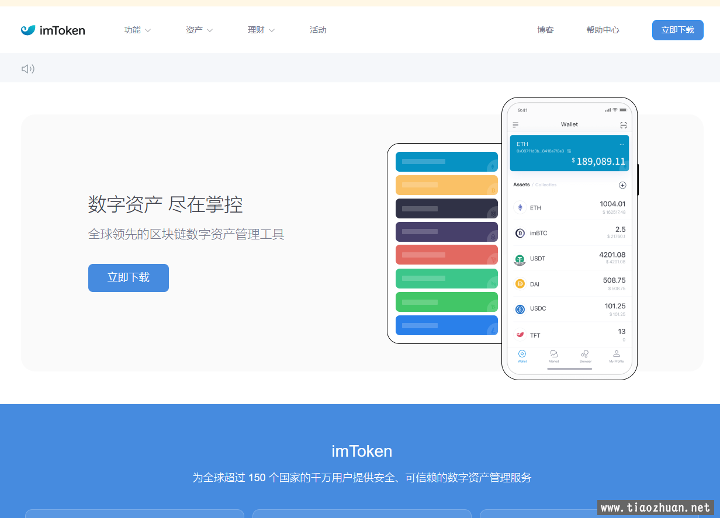
Task: Select the Collectibles tab in phone
Action: tap(546, 185)
